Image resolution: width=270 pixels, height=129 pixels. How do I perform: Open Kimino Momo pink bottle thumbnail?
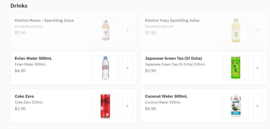click(105, 30)
